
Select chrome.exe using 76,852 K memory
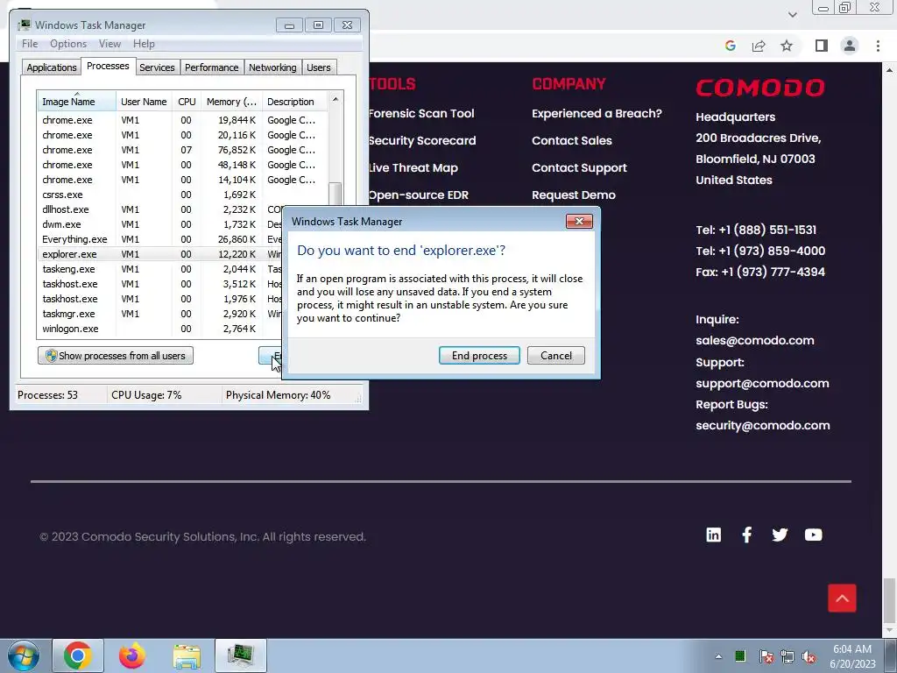[183, 150]
